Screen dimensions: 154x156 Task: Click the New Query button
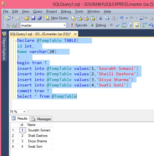[x=57, y=18]
